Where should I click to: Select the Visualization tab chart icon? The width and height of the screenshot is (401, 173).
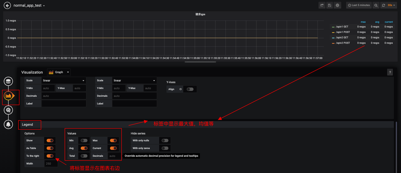8,96
